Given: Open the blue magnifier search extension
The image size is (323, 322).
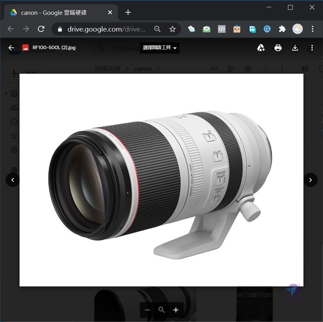Looking at the screenshot, I should (x=267, y=29).
